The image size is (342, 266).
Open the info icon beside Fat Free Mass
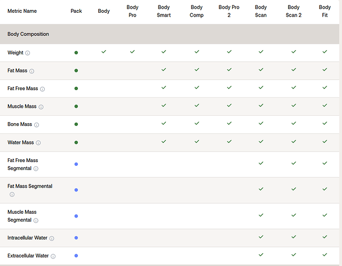(x=42, y=89)
